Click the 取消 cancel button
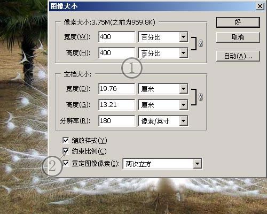Image resolution: width=267 pixels, height=214 pixels. (x=238, y=37)
